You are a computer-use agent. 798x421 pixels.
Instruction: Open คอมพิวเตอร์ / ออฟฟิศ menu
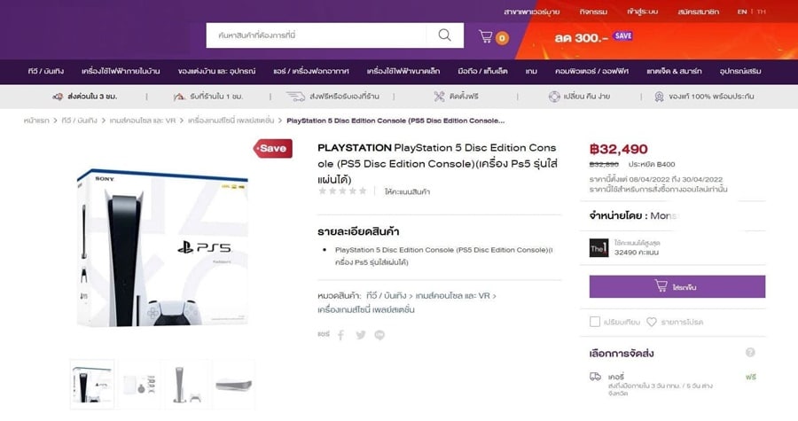[592, 71]
